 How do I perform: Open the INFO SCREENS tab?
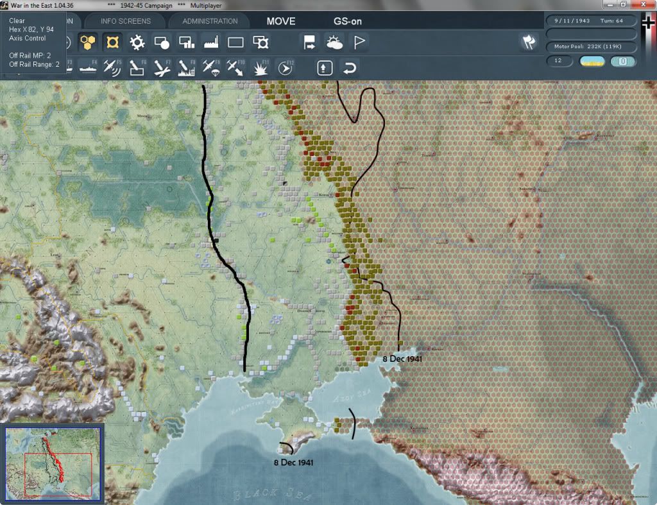126,21
